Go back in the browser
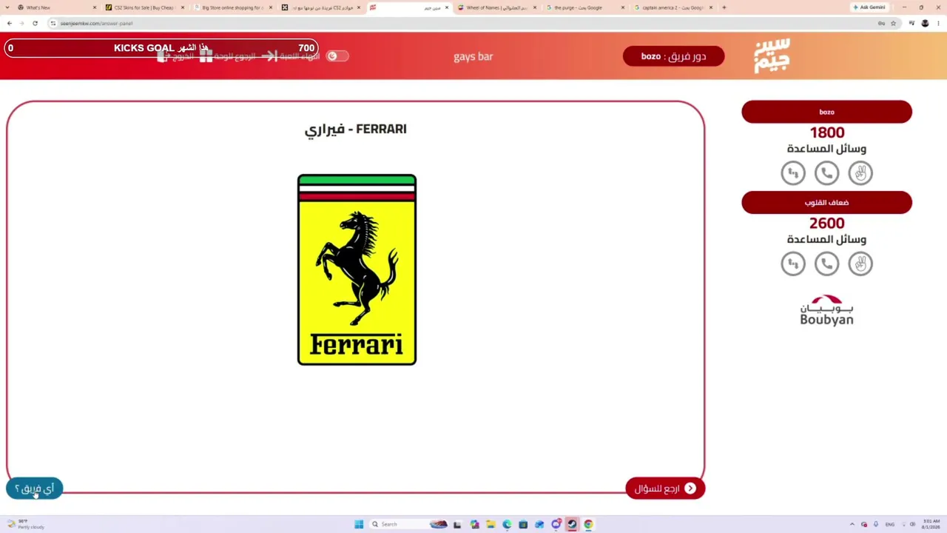 (10, 23)
